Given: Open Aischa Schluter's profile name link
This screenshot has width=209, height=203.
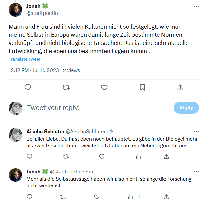Looking at the screenshot, I should [x=45, y=131].
